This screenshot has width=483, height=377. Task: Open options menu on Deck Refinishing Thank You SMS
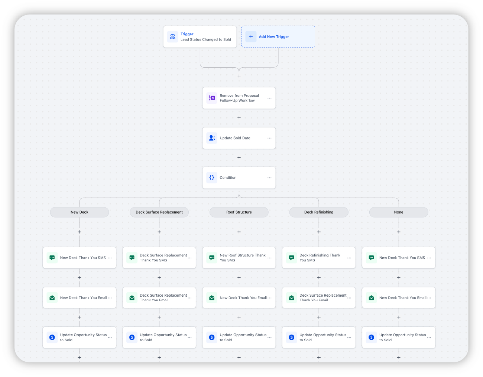tap(349, 257)
